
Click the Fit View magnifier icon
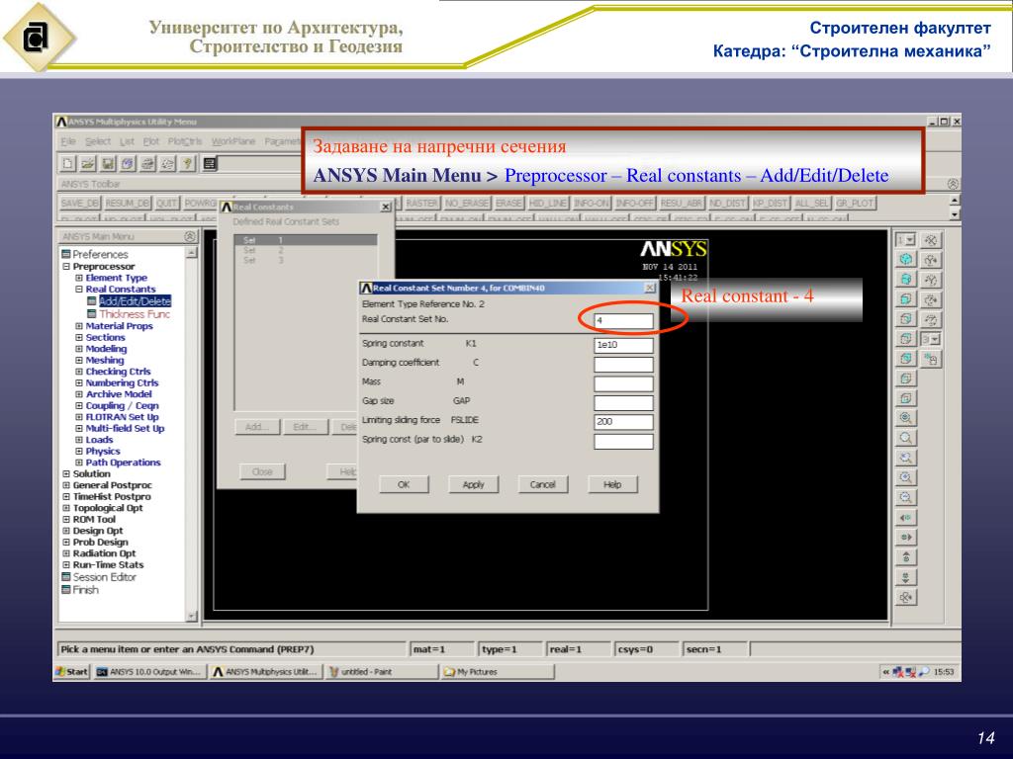906,418
